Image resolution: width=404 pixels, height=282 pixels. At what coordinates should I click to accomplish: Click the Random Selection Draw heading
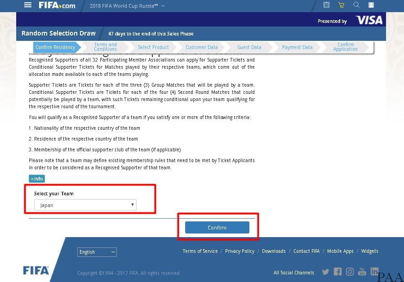click(58, 34)
